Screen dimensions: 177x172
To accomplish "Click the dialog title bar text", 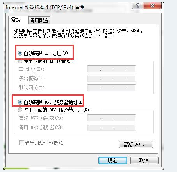I will coord(45,7).
